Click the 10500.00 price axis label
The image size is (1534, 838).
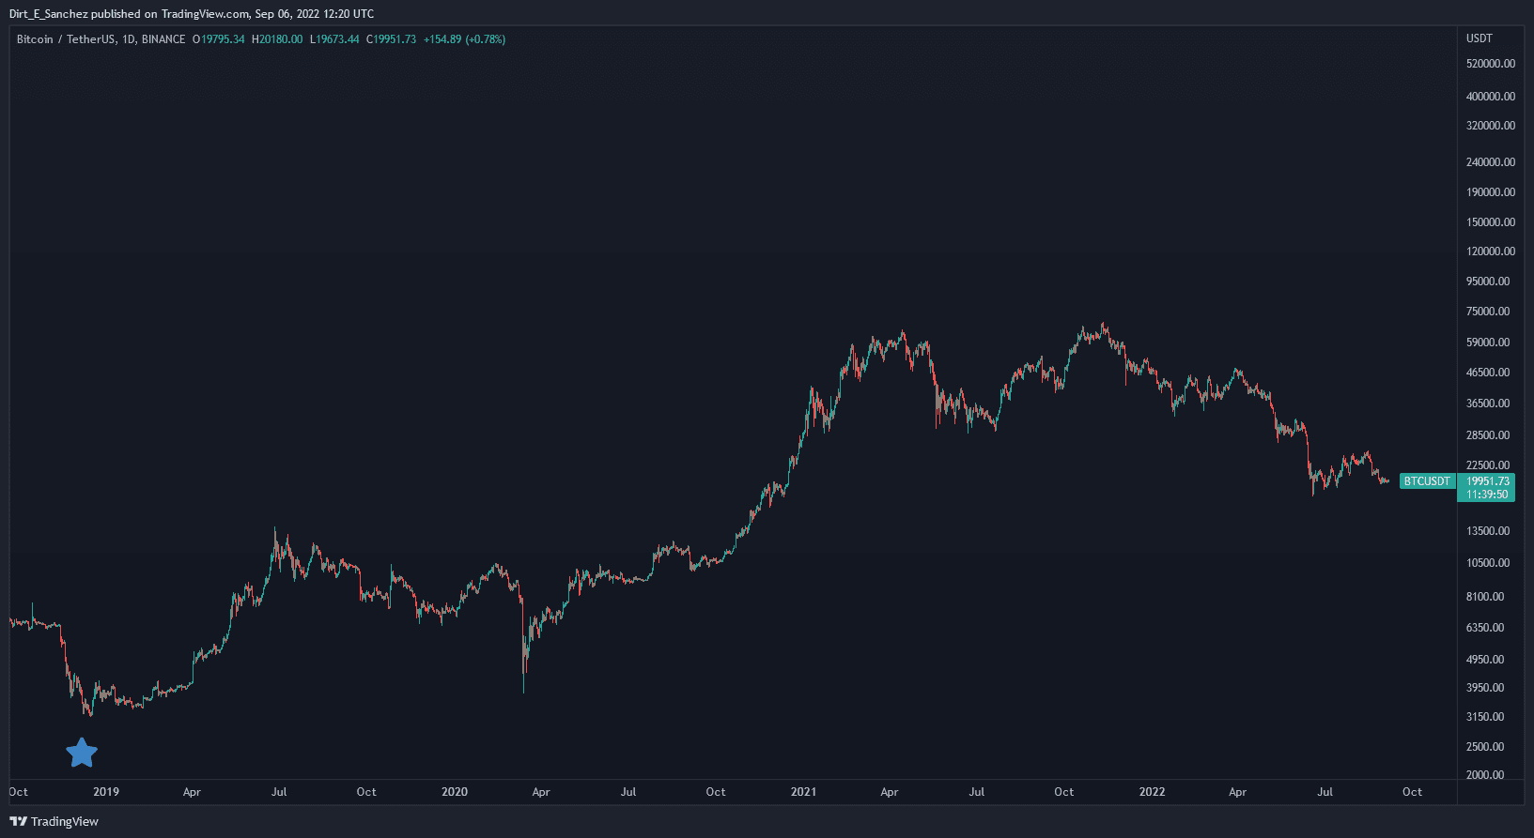click(x=1488, y=563)
